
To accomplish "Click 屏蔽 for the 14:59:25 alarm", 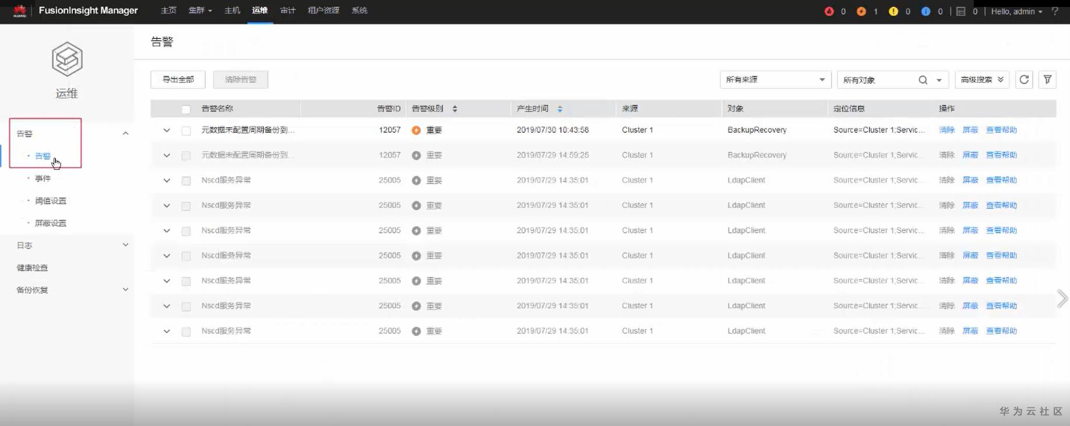I will coord(970,155).
